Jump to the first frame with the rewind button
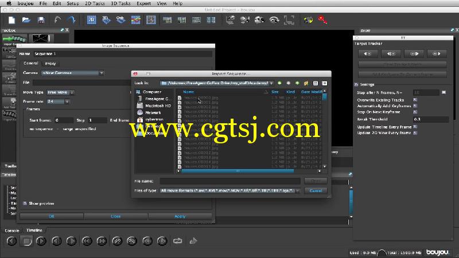This screenshot has width=459, height=258. (87, 241)
